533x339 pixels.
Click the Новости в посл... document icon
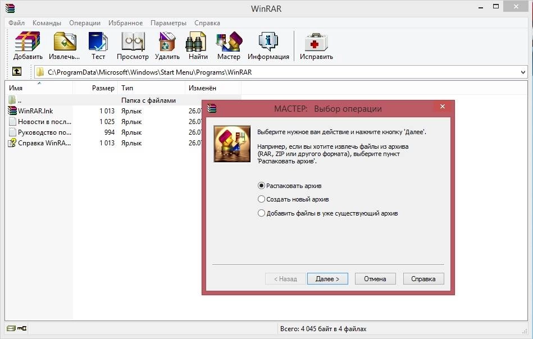pyautogui.click(x=12, y=122)
